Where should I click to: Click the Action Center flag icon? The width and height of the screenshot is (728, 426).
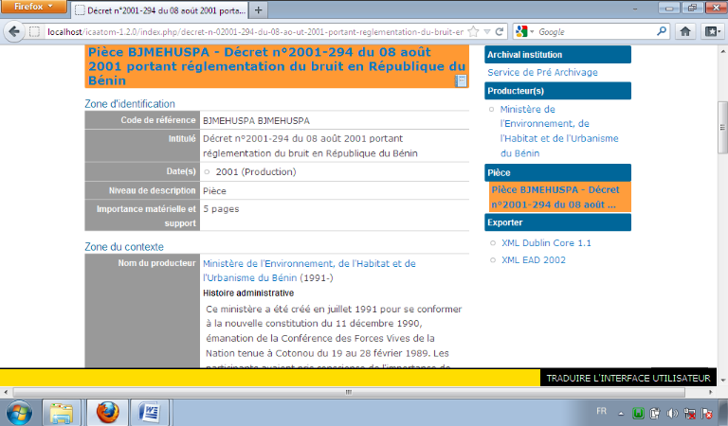tap(707, 413)
